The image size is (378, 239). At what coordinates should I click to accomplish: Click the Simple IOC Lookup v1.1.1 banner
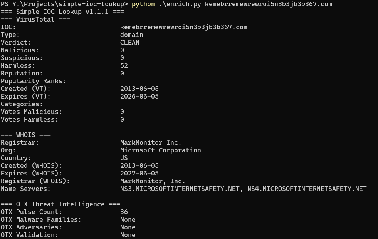coord(62,12)
